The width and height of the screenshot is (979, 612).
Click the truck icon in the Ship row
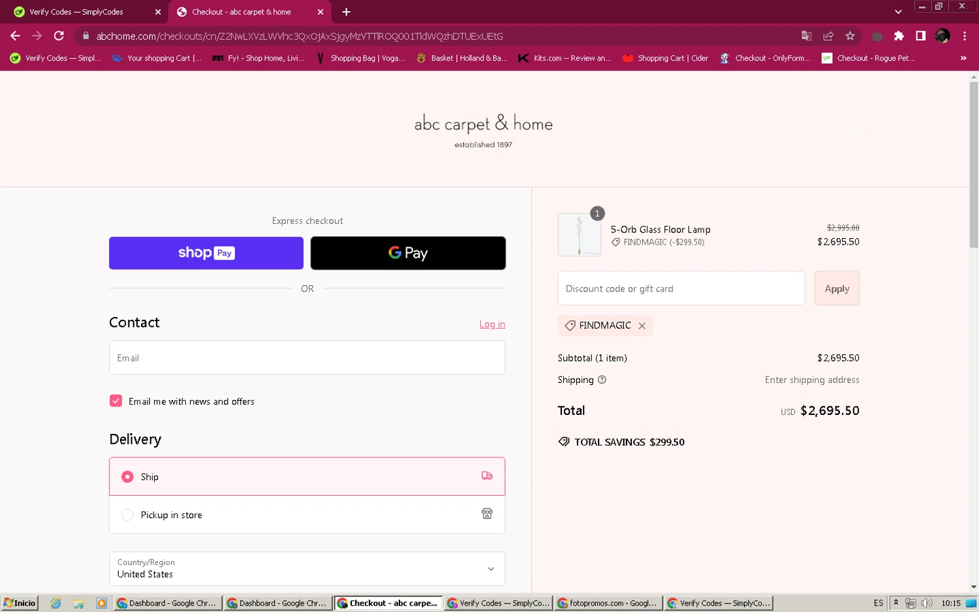coord(487,476)
